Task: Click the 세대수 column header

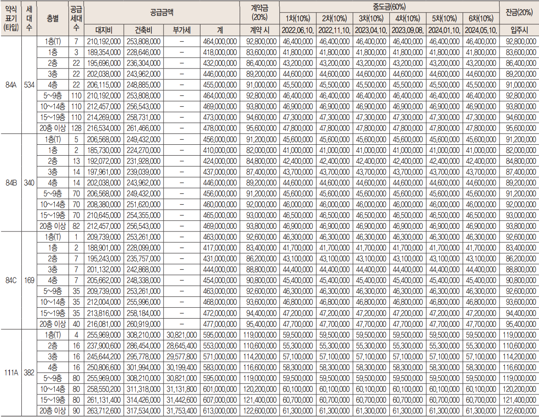Action: 29,18
